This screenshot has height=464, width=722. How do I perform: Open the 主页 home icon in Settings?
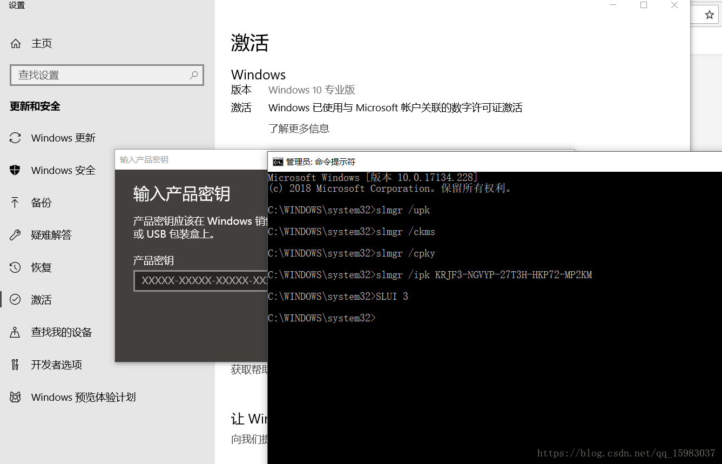(16, 44)
